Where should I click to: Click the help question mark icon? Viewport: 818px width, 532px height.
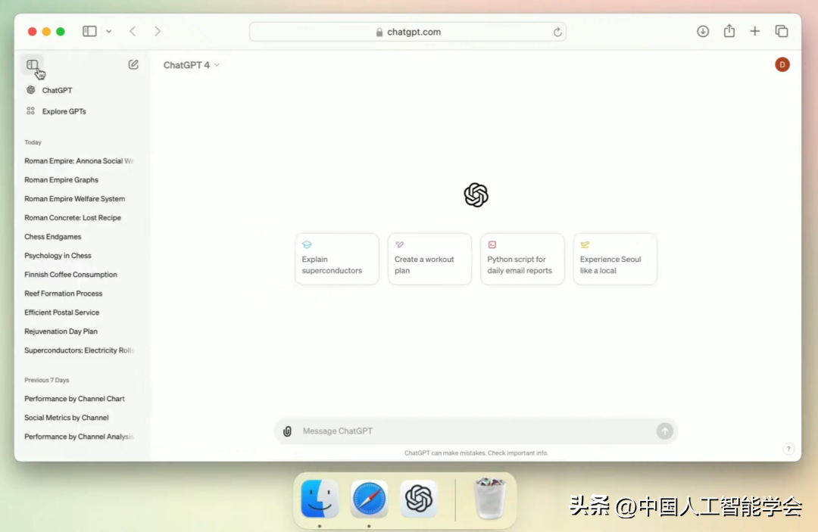tap(788, 449)
